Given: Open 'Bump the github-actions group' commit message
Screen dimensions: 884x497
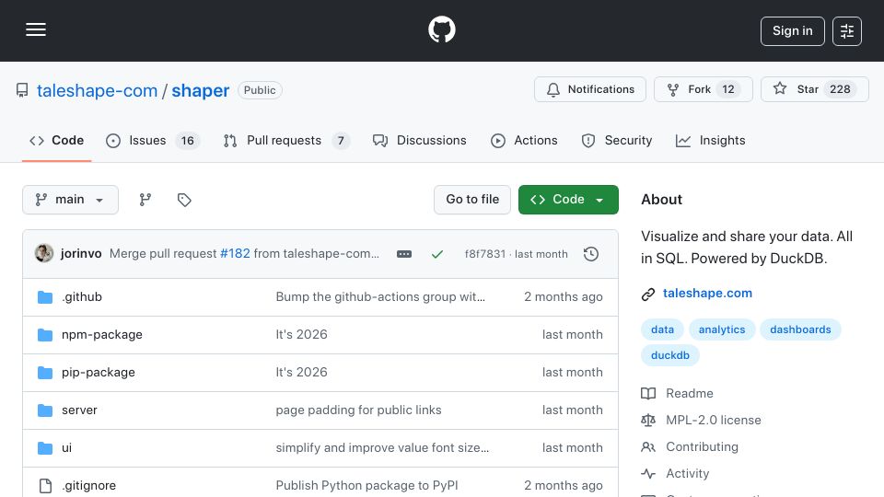Looking at the screenshot, I should [380, 297].
